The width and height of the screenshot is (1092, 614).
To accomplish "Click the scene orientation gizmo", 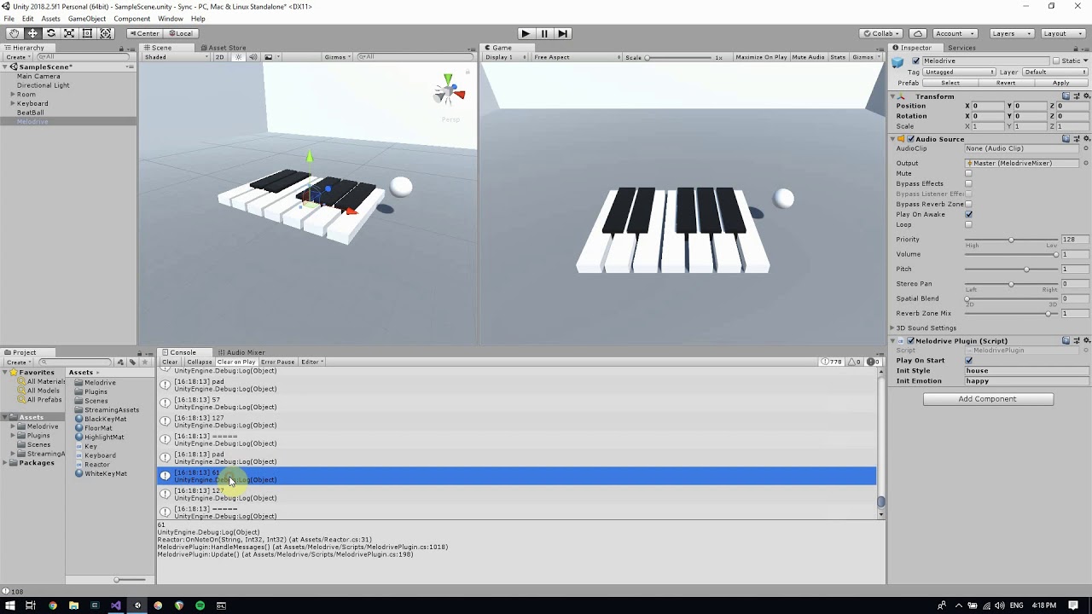I will click(x=449, y=90).
